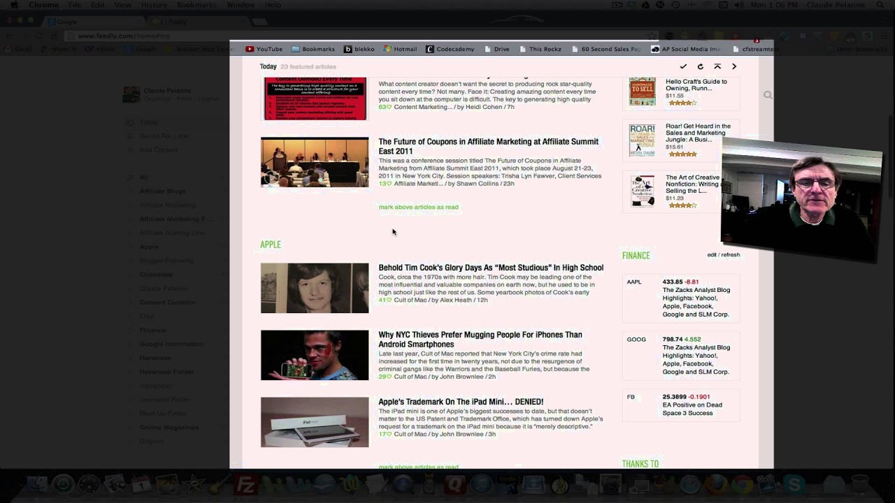Screen dimensions: 895x503
Task: Click the Today page heading
Action: pyautogui.click(x=268, y=66)
